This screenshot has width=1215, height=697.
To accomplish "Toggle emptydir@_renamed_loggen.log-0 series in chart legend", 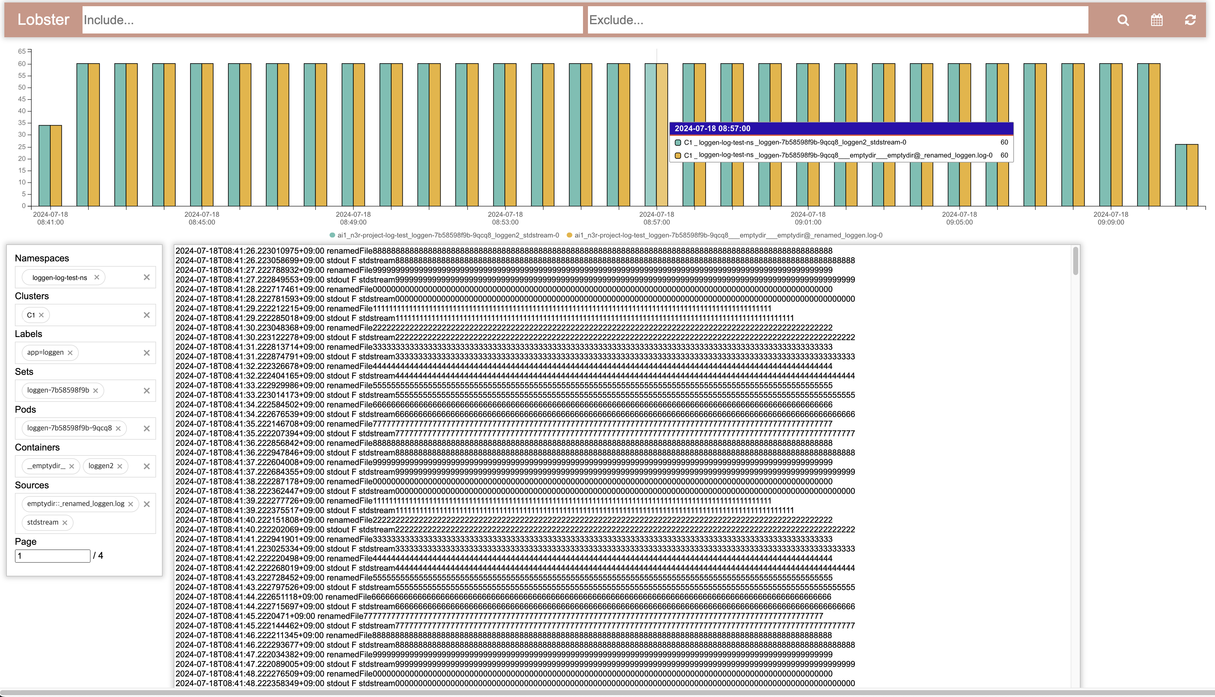I will (724, 235).
